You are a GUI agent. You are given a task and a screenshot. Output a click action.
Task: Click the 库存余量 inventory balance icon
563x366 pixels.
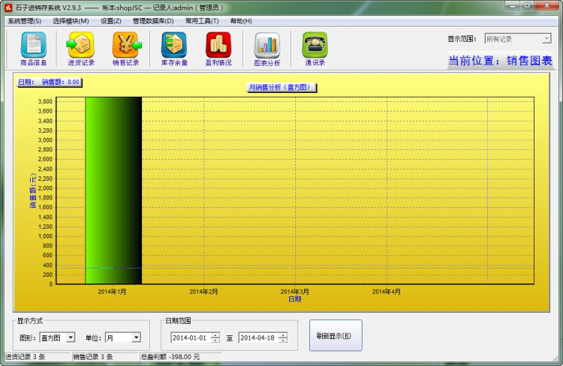(x=174, y=48)
